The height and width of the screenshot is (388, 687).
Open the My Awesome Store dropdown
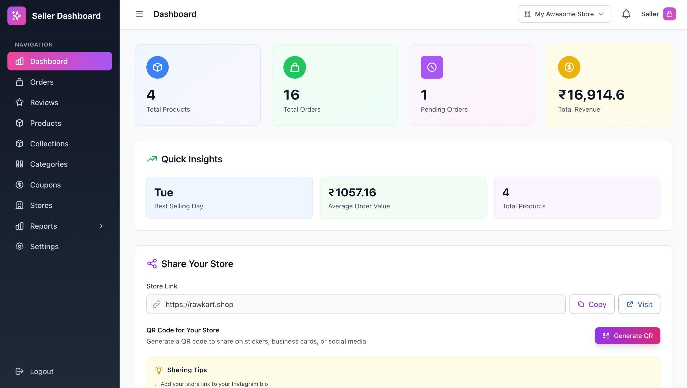[x=564, y=14]
